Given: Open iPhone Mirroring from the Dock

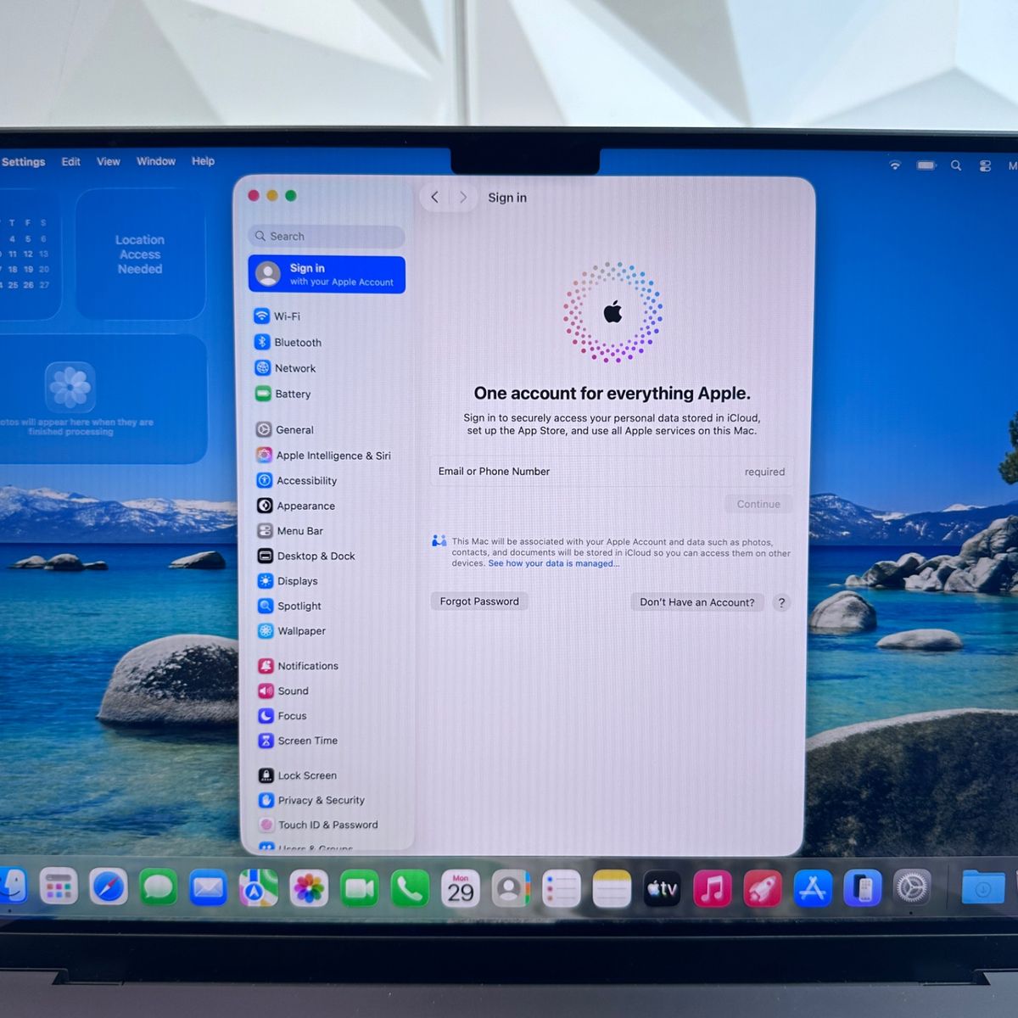Looking at the screenshot, I should tap(863, 888).
